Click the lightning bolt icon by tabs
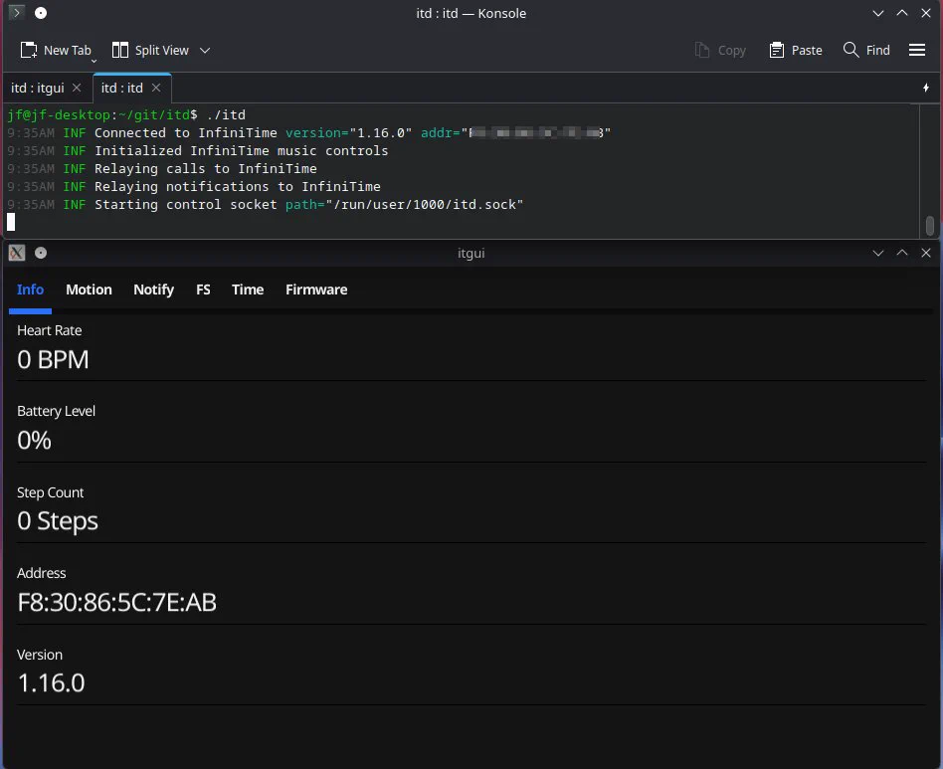943x769 pixels. point(926,88)
